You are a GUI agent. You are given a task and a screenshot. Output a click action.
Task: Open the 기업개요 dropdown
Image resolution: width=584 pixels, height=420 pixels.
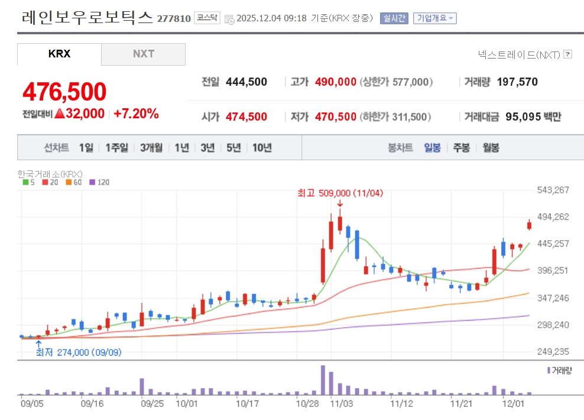click(434, 18)
